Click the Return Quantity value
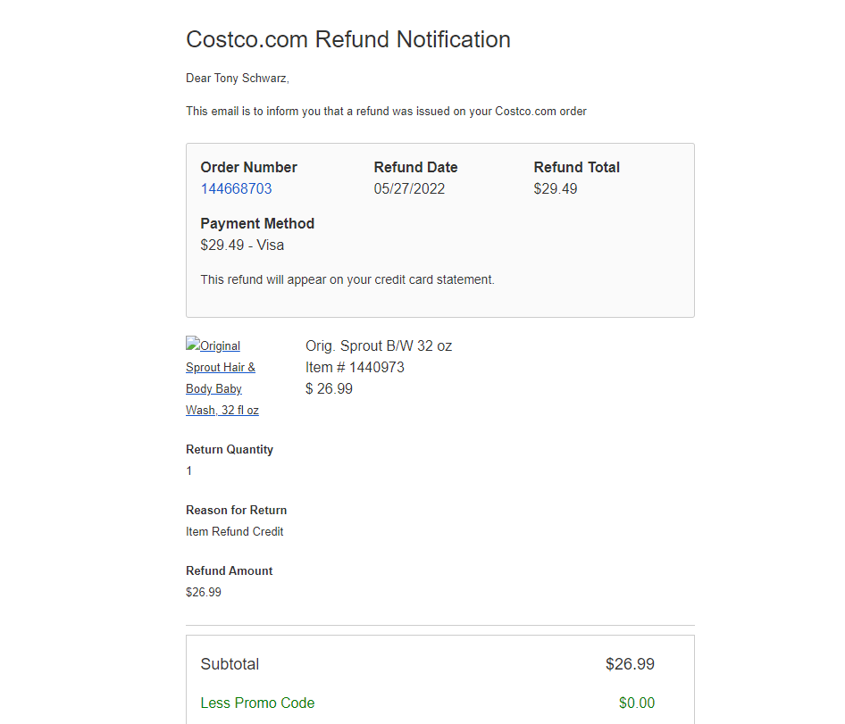The height and width of the screenshot is (724, 845). pos(189,470)
